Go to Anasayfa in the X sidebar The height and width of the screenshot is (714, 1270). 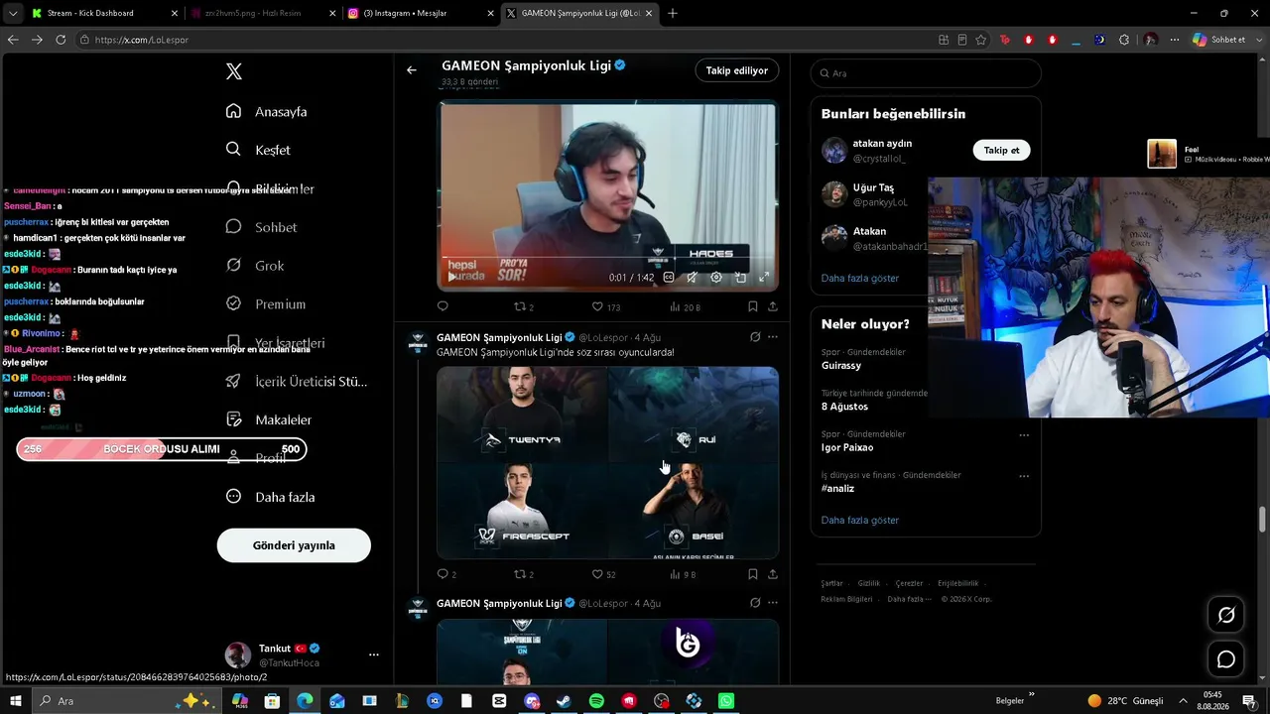pyautogui.click(x=267, y=111)
